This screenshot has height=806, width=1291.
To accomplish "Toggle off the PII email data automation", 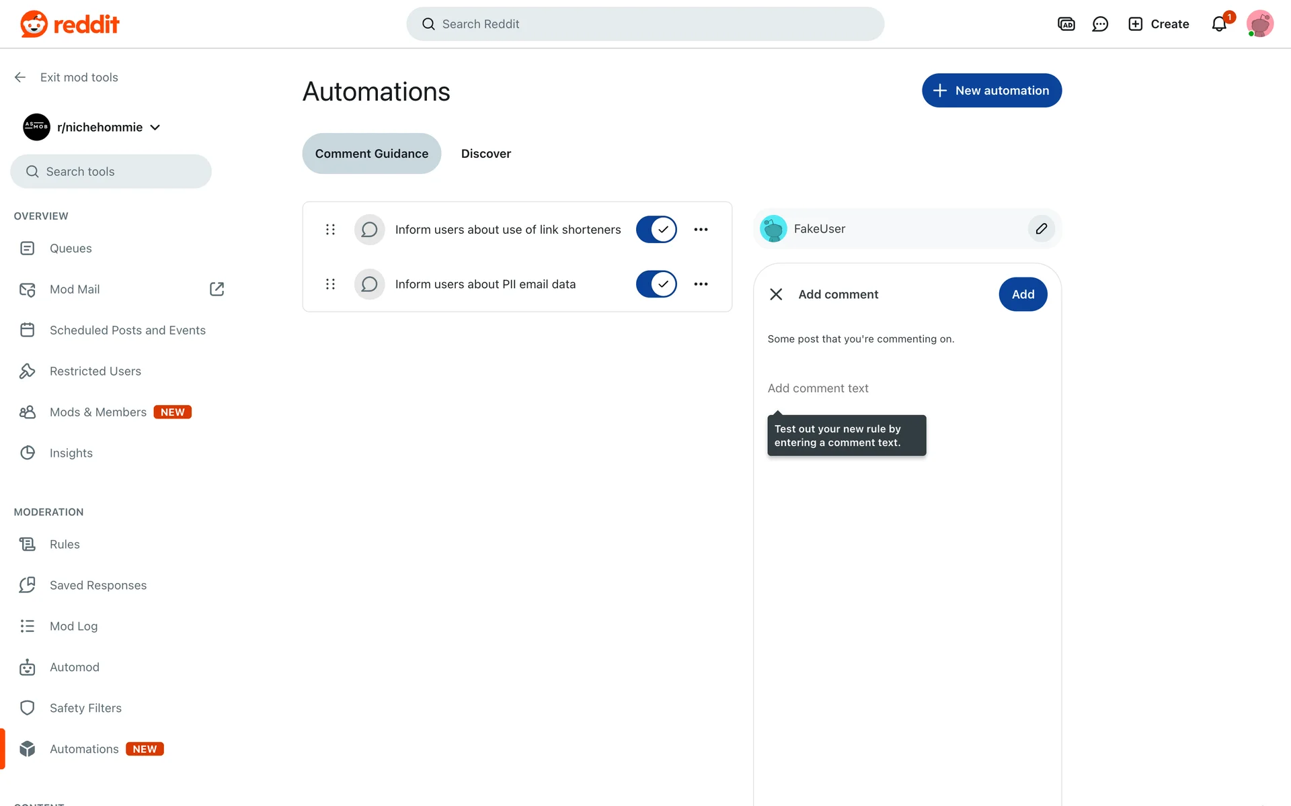I will coord(656,284).
